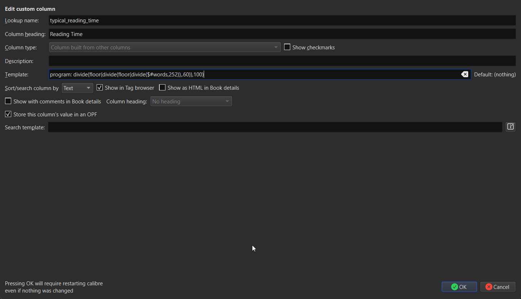Viewport: 521px width, 299px height.
Task: Clear the Template field with the X icon
Action: tap(465, 75)
